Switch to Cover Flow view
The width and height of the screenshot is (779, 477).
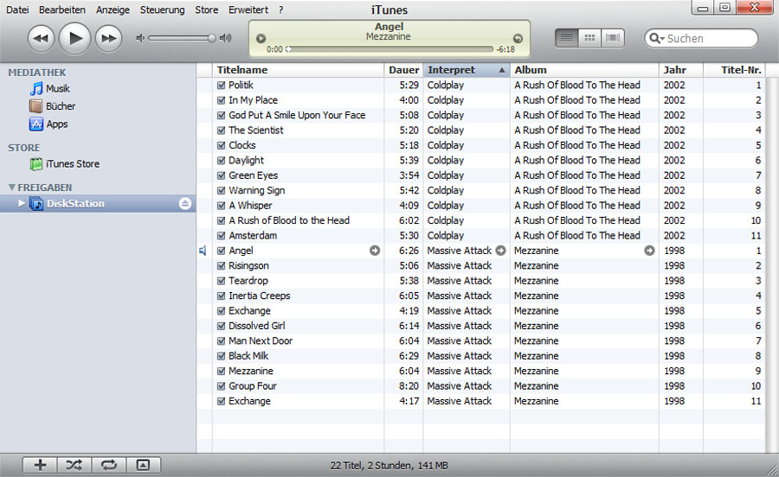(x=613, y=38)
